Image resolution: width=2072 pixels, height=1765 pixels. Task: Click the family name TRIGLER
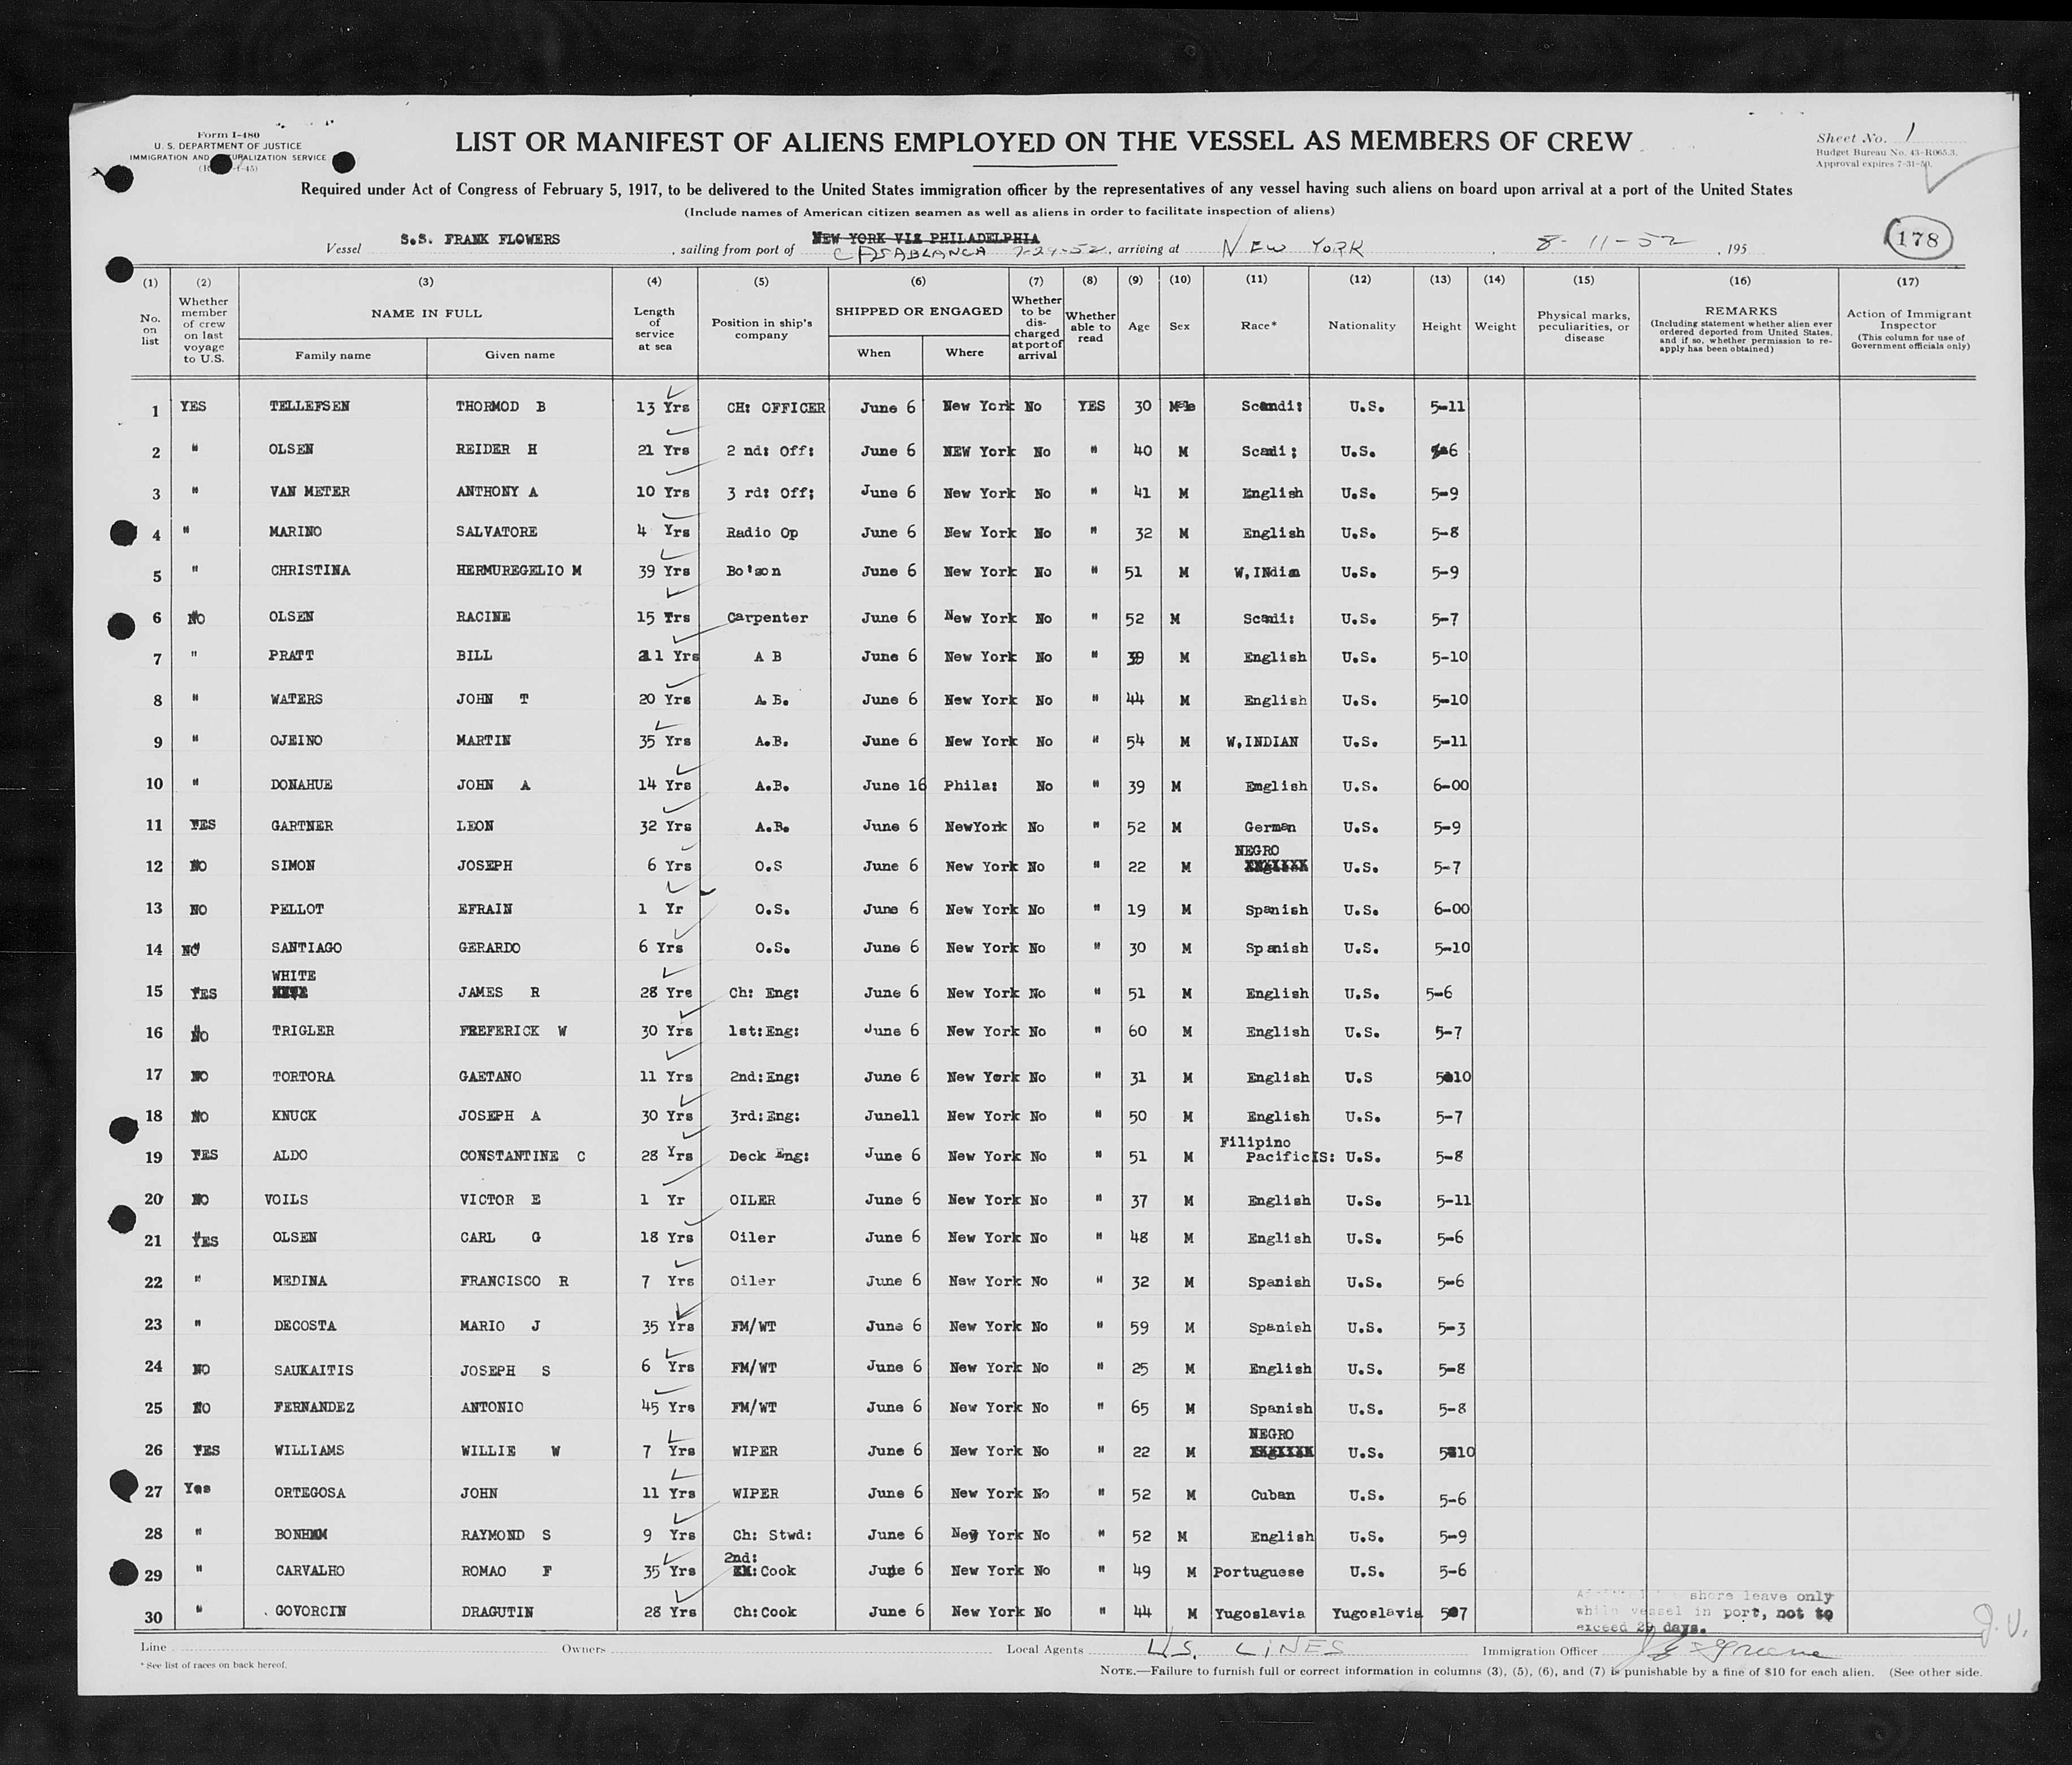pos(303,1030)
